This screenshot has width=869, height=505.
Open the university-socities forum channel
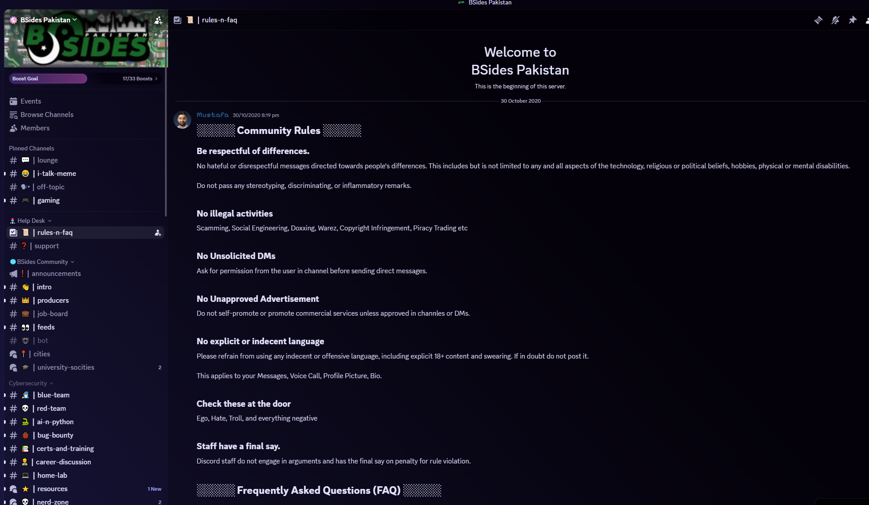point(84,367)
